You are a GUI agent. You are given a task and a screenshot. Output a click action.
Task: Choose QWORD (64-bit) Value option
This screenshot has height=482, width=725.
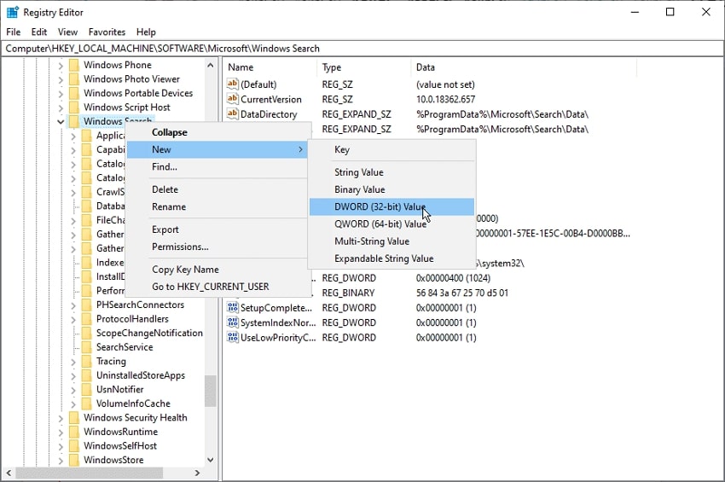point(391,224)
